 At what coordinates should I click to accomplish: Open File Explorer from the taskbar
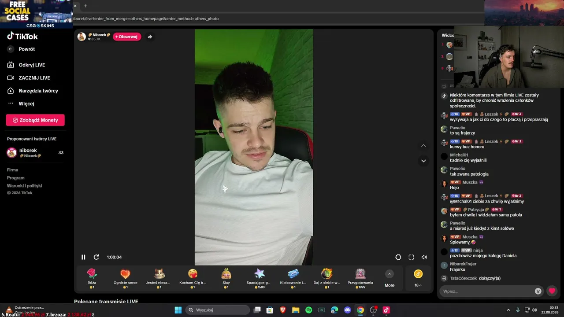point(296,310)
